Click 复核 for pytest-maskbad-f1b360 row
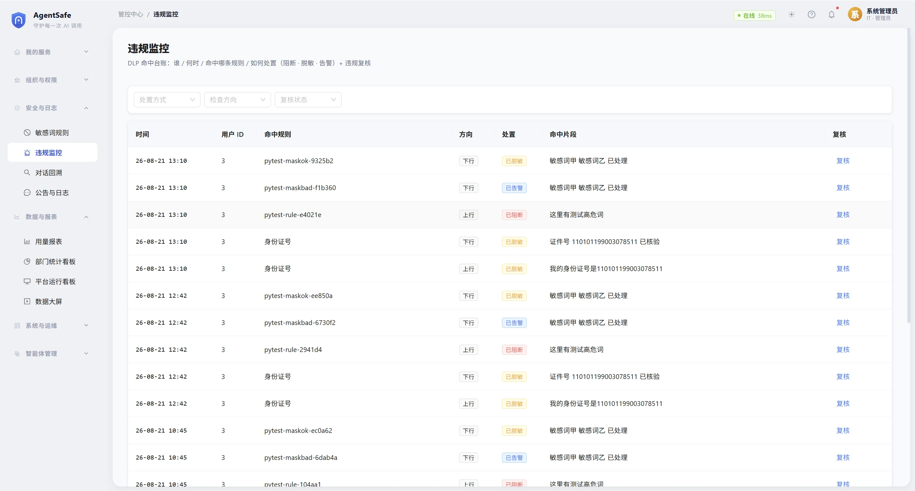The height and width of the screenshot is (491, 915). [x=843, y=188]
